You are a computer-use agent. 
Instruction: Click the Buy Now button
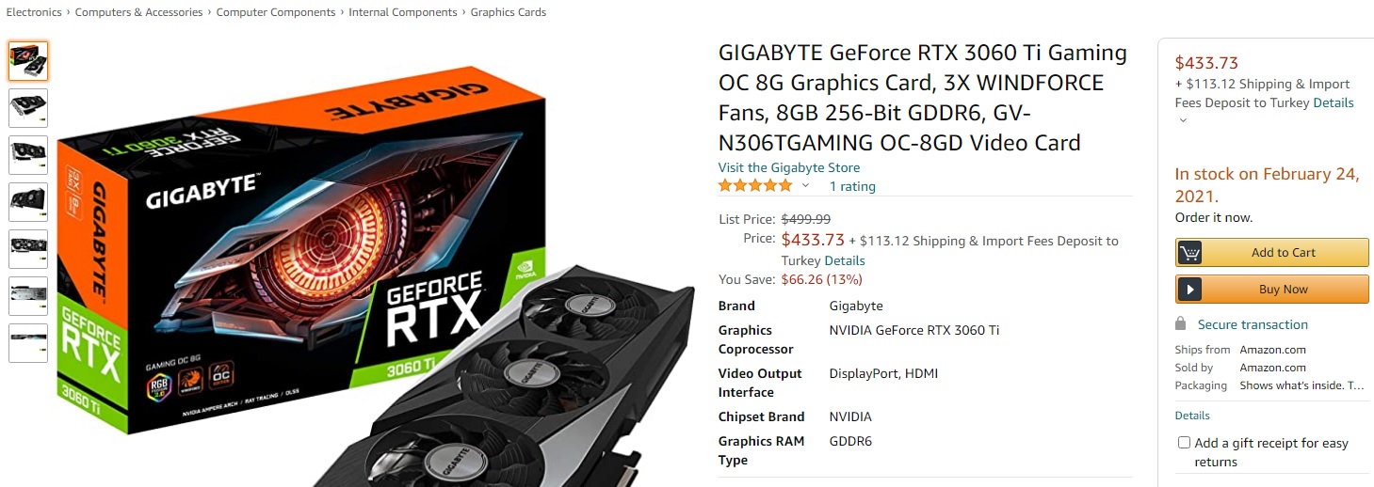(x=1272, y=290)
